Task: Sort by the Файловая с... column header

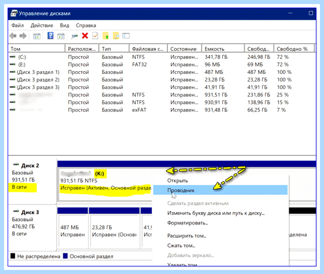Action: pyautogui.click(x=148, y=49)
